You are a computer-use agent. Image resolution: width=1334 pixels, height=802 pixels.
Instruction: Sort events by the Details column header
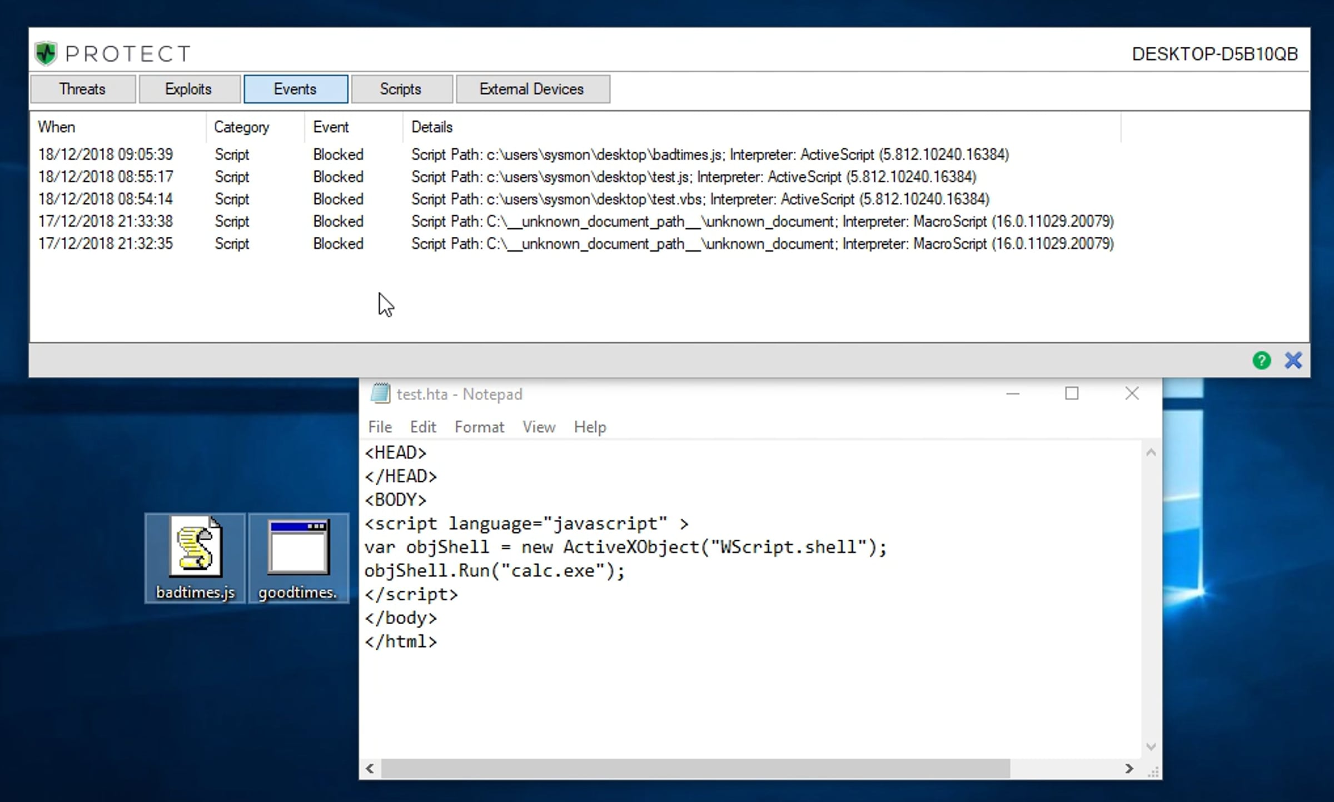[762, 127]
